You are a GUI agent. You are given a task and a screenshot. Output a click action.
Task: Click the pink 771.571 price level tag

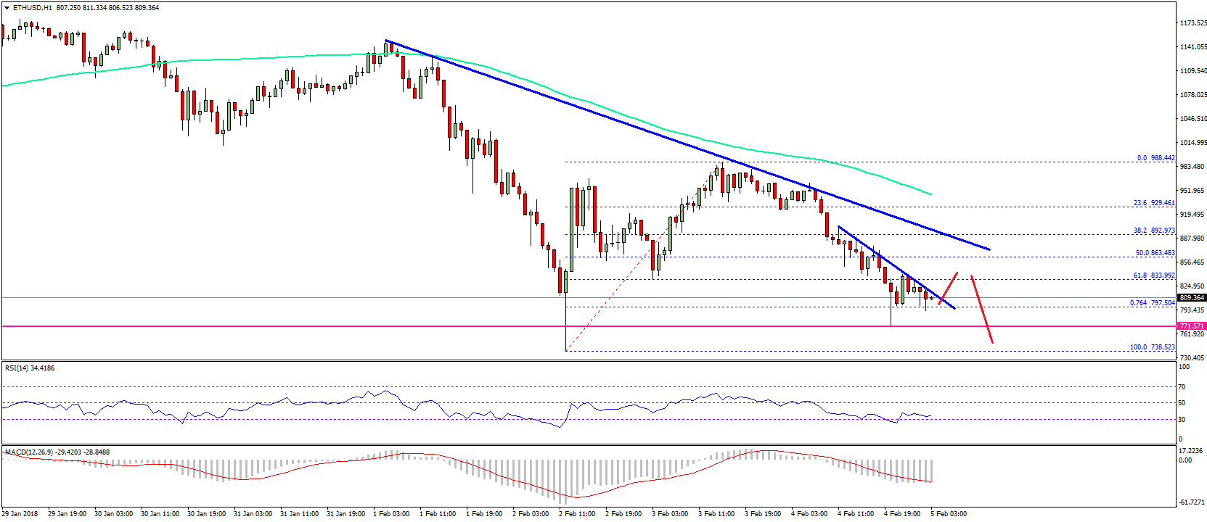[1191, 326]
